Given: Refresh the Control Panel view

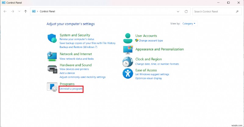Looking at the screenshot, I should click(x=186, y=12).
